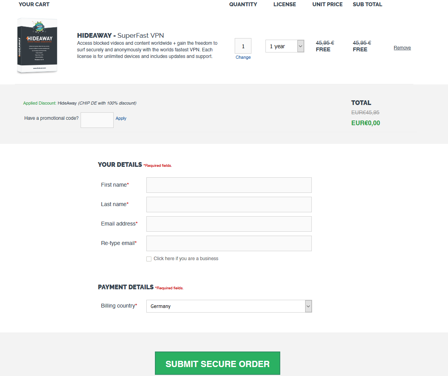Tick the business checkbox
This screenshot has width=448, height=376.
pos(149,259)
